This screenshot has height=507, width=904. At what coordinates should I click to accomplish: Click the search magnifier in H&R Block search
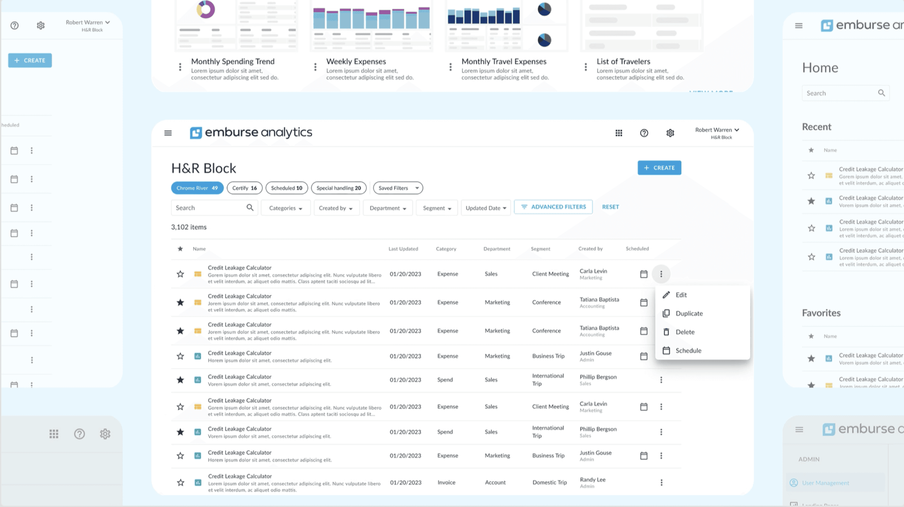250,207
